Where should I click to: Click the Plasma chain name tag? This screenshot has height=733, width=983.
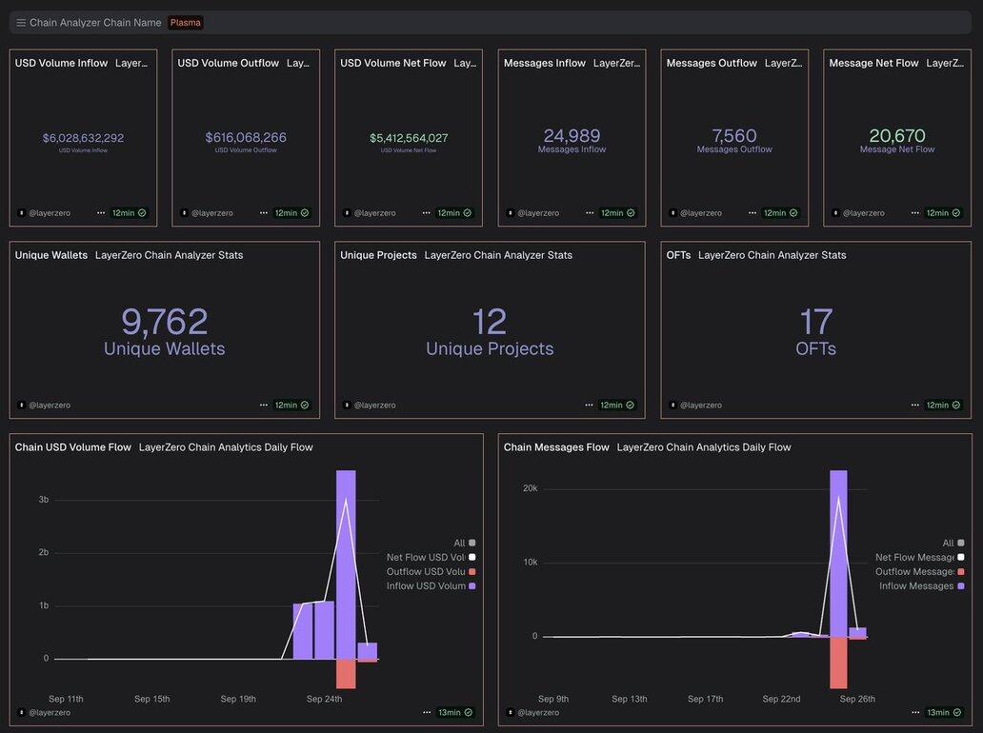click(186, 23)
